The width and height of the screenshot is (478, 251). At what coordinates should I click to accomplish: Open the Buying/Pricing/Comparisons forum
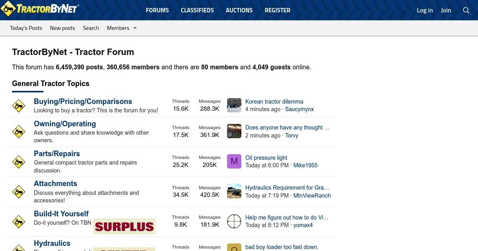point(83,102)
